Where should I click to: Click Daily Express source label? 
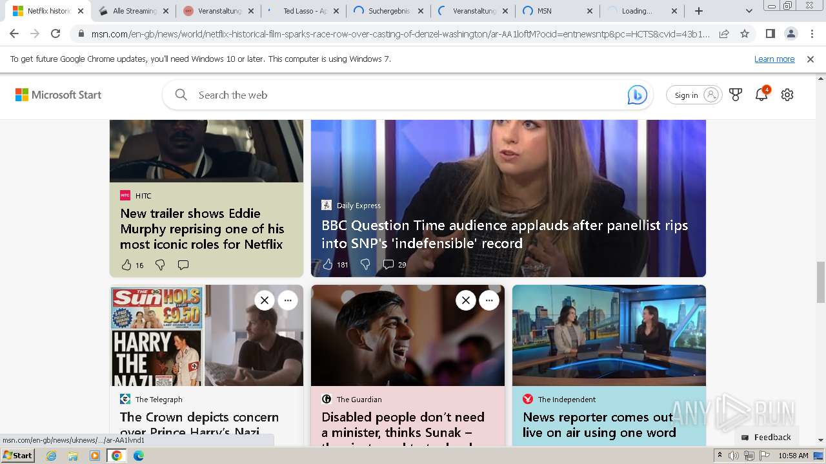coord(359,205)
